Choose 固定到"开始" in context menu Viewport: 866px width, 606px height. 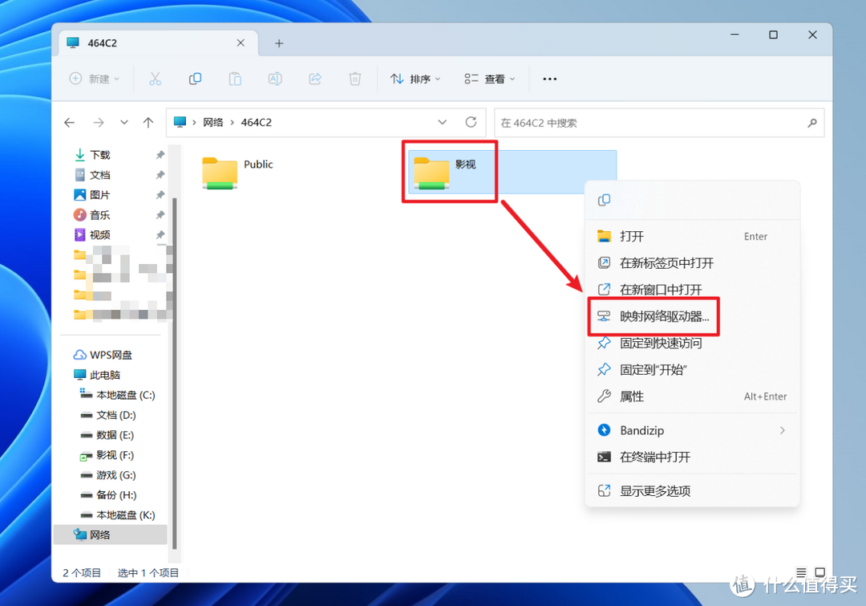point(692,370)
